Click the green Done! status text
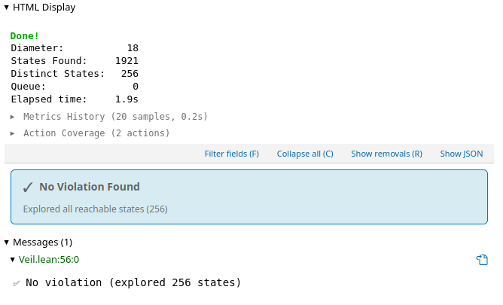503x305 pixels. click(x=24, y=36)
